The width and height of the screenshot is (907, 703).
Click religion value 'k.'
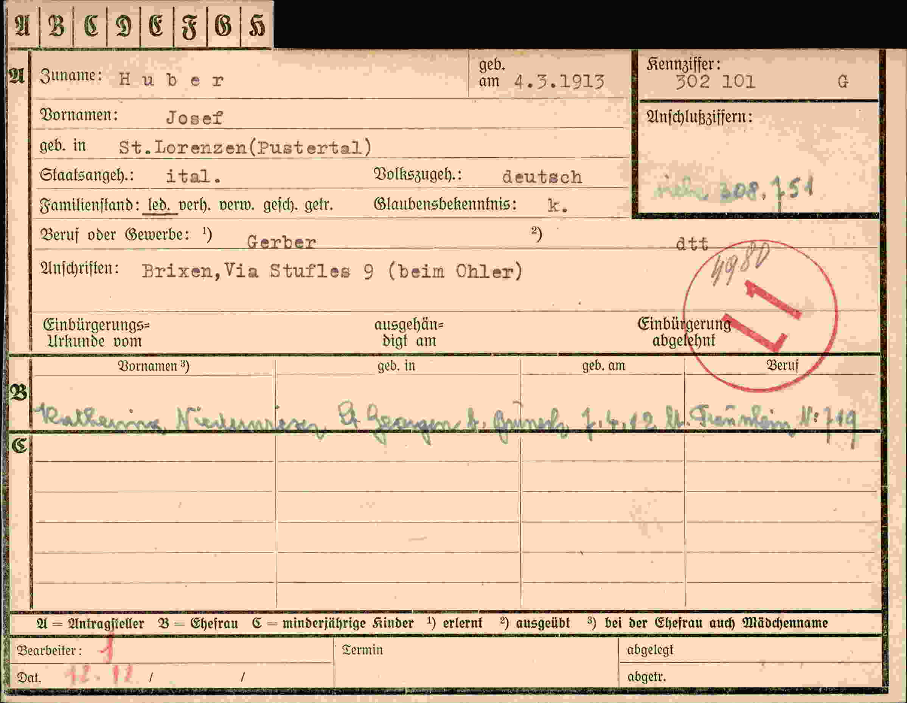point(557,206)
